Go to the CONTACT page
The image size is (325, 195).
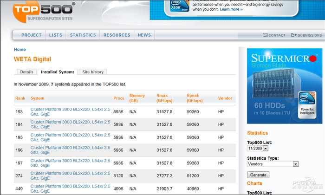point(277,35)
